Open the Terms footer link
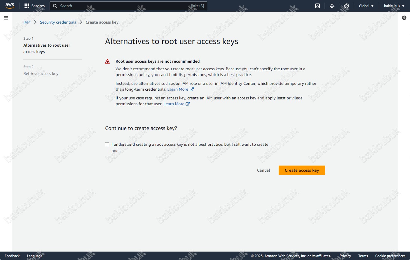The width and height of the screenshot is (410, 260). [363, 256]
